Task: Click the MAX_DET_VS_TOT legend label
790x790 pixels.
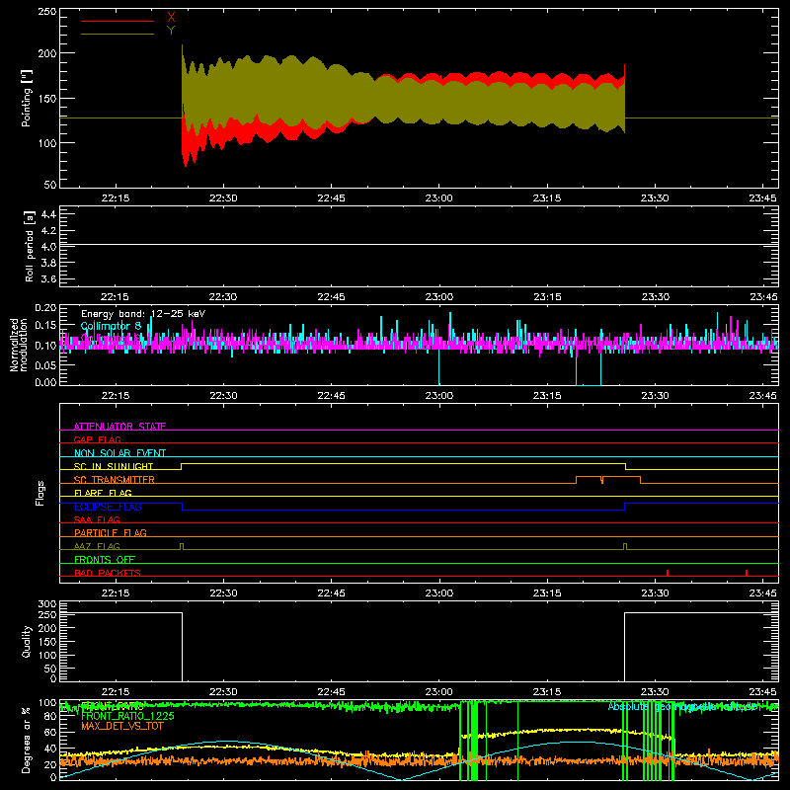Action: [x=122, y=726]
